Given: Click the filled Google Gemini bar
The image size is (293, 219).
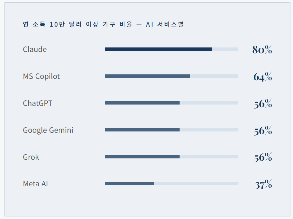Looking at the screenshot, I should (142, 130).
